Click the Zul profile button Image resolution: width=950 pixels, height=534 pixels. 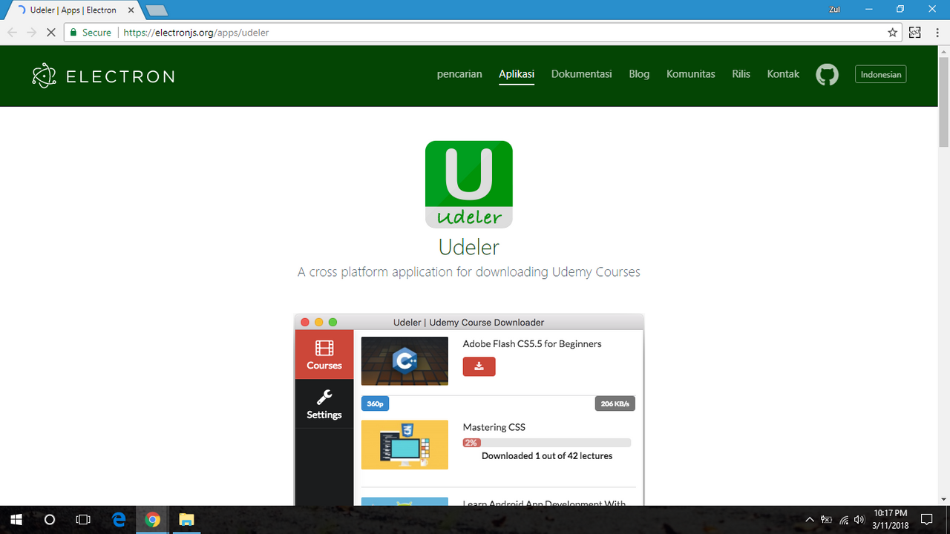834,10
